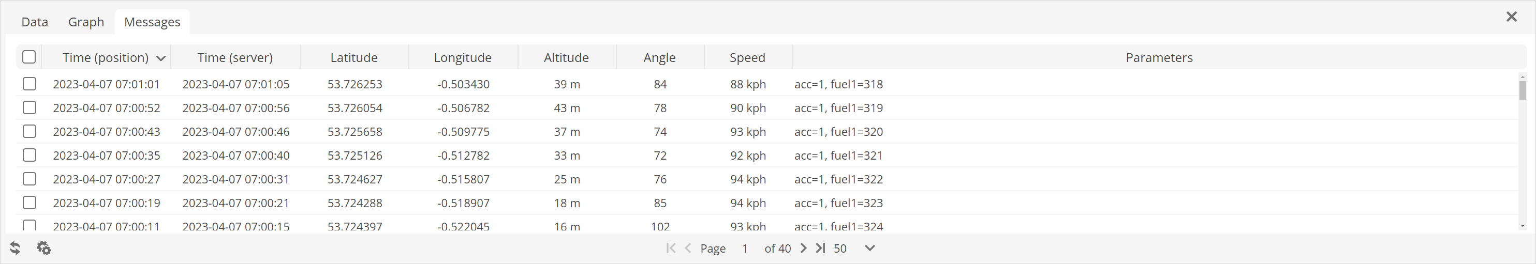This screenshot has width=1536, height=264.
Task: Switch to the Graph tab
Action: point(86,22)
